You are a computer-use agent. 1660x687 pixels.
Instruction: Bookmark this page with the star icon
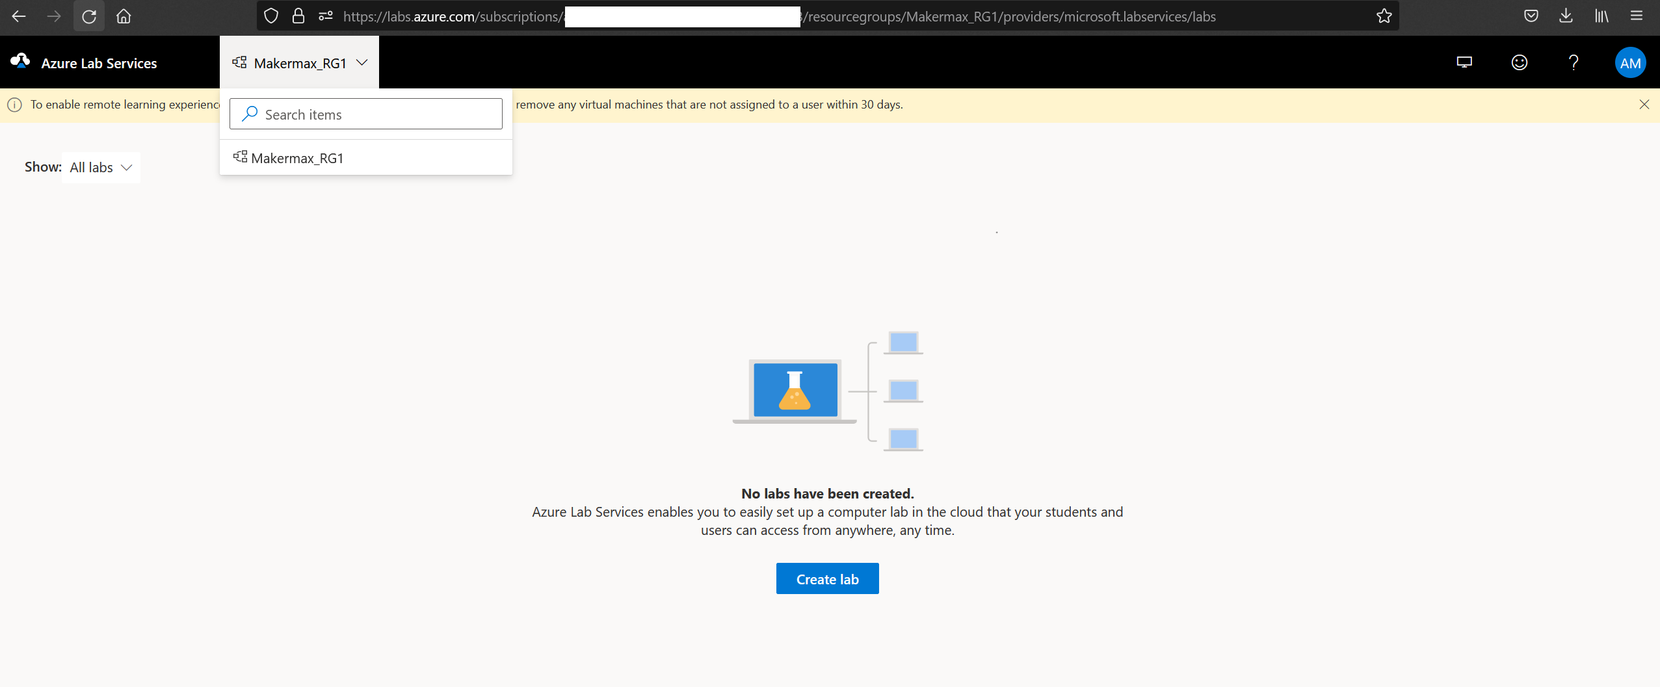point(1384,16)
